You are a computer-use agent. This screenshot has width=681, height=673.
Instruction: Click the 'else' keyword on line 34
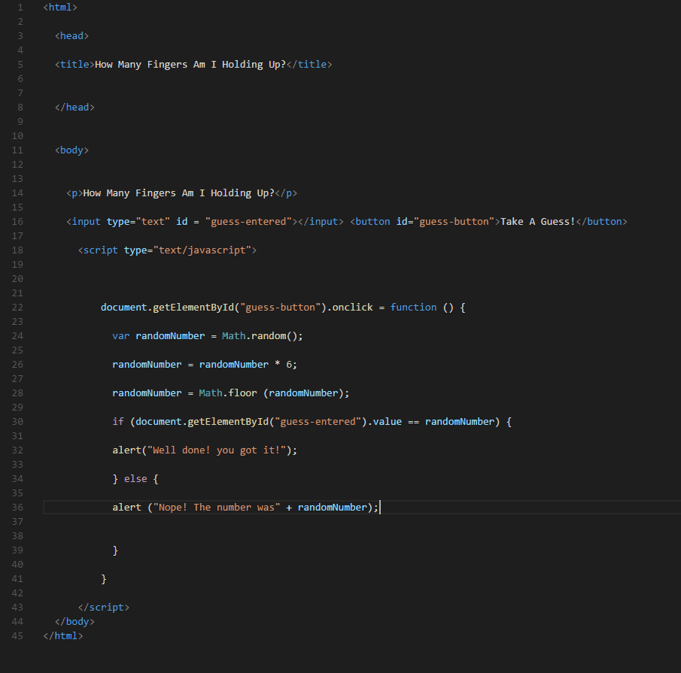135,479
